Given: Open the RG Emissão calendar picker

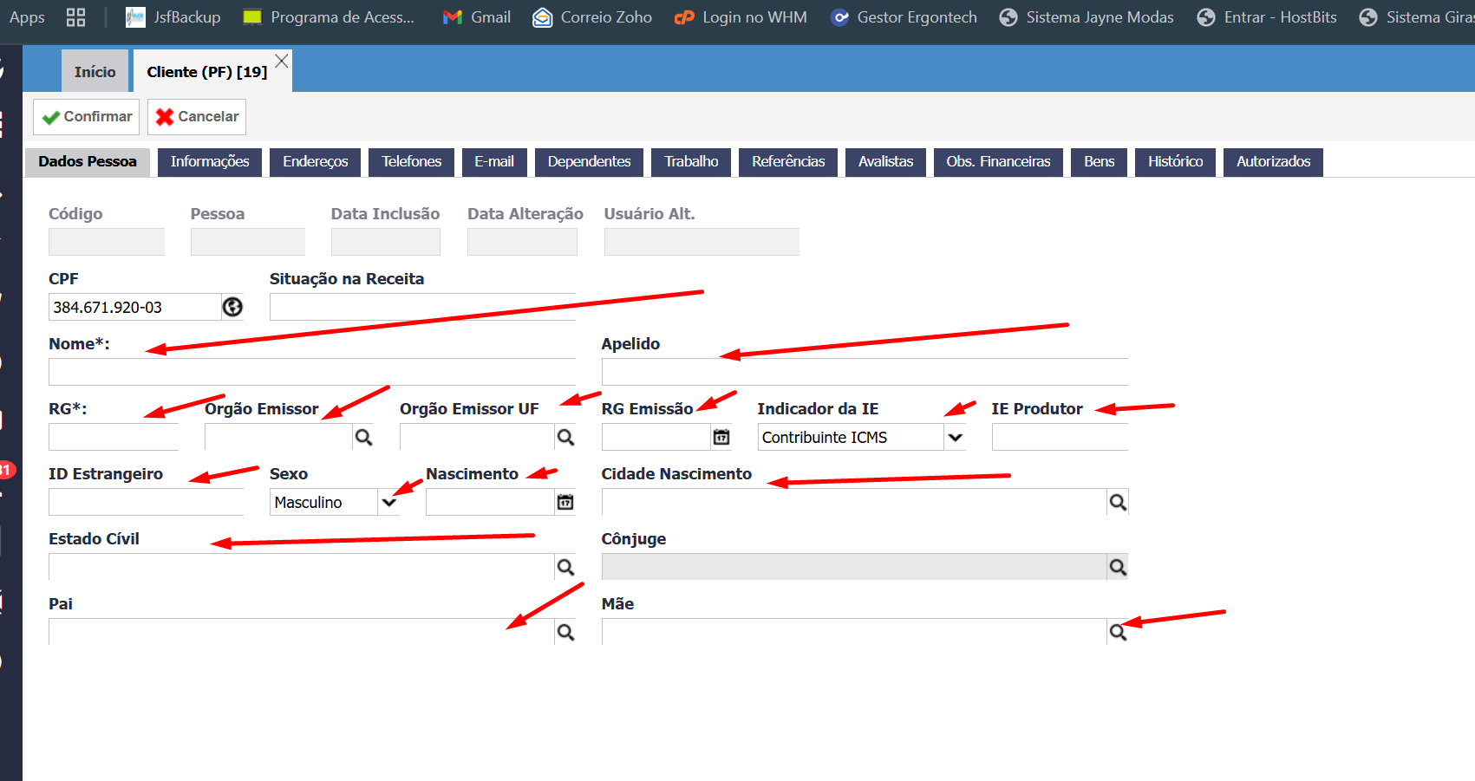Looking at the screenshot, I should (721, 437).
